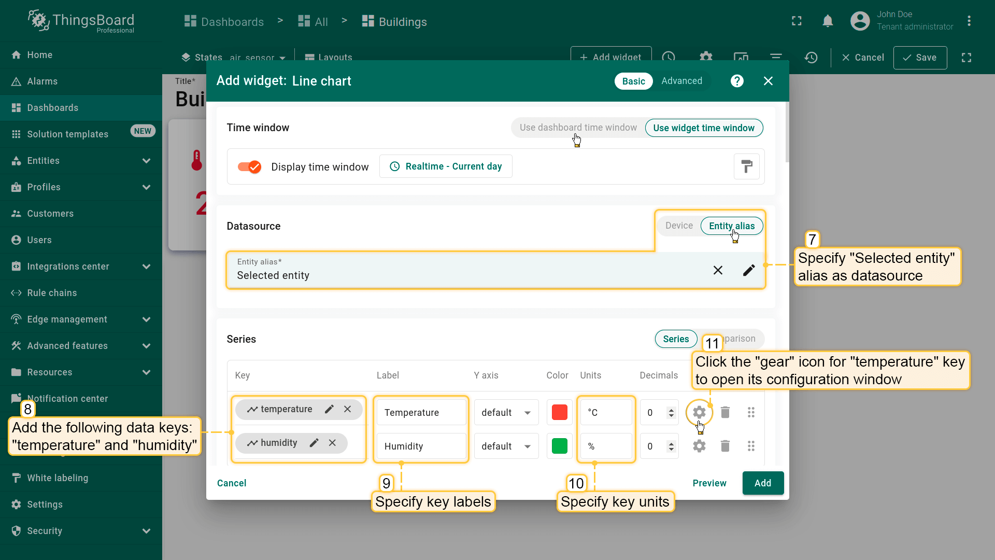Edit the temperature data key pencil
The image size is (995, 560).
click(329, 409)
